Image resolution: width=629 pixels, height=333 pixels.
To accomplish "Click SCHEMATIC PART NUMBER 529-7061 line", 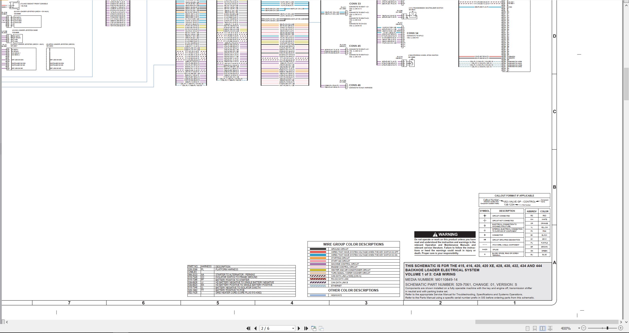I will (461, 284).
